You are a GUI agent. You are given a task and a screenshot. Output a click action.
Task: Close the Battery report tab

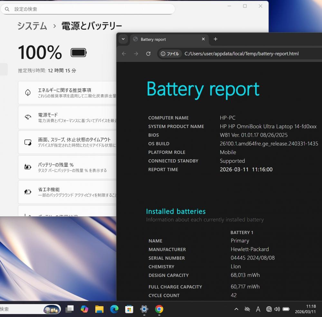tap(203, 39)
